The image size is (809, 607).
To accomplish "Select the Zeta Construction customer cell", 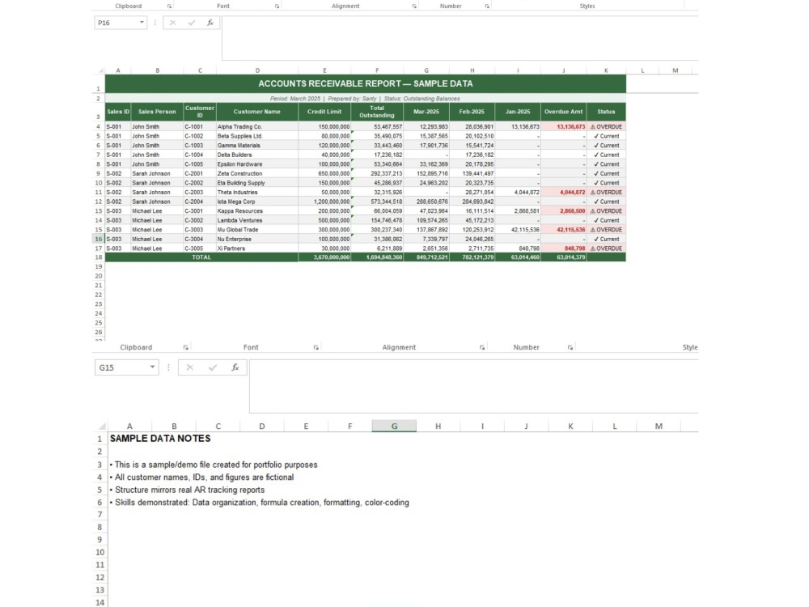I will coord(257,173).
